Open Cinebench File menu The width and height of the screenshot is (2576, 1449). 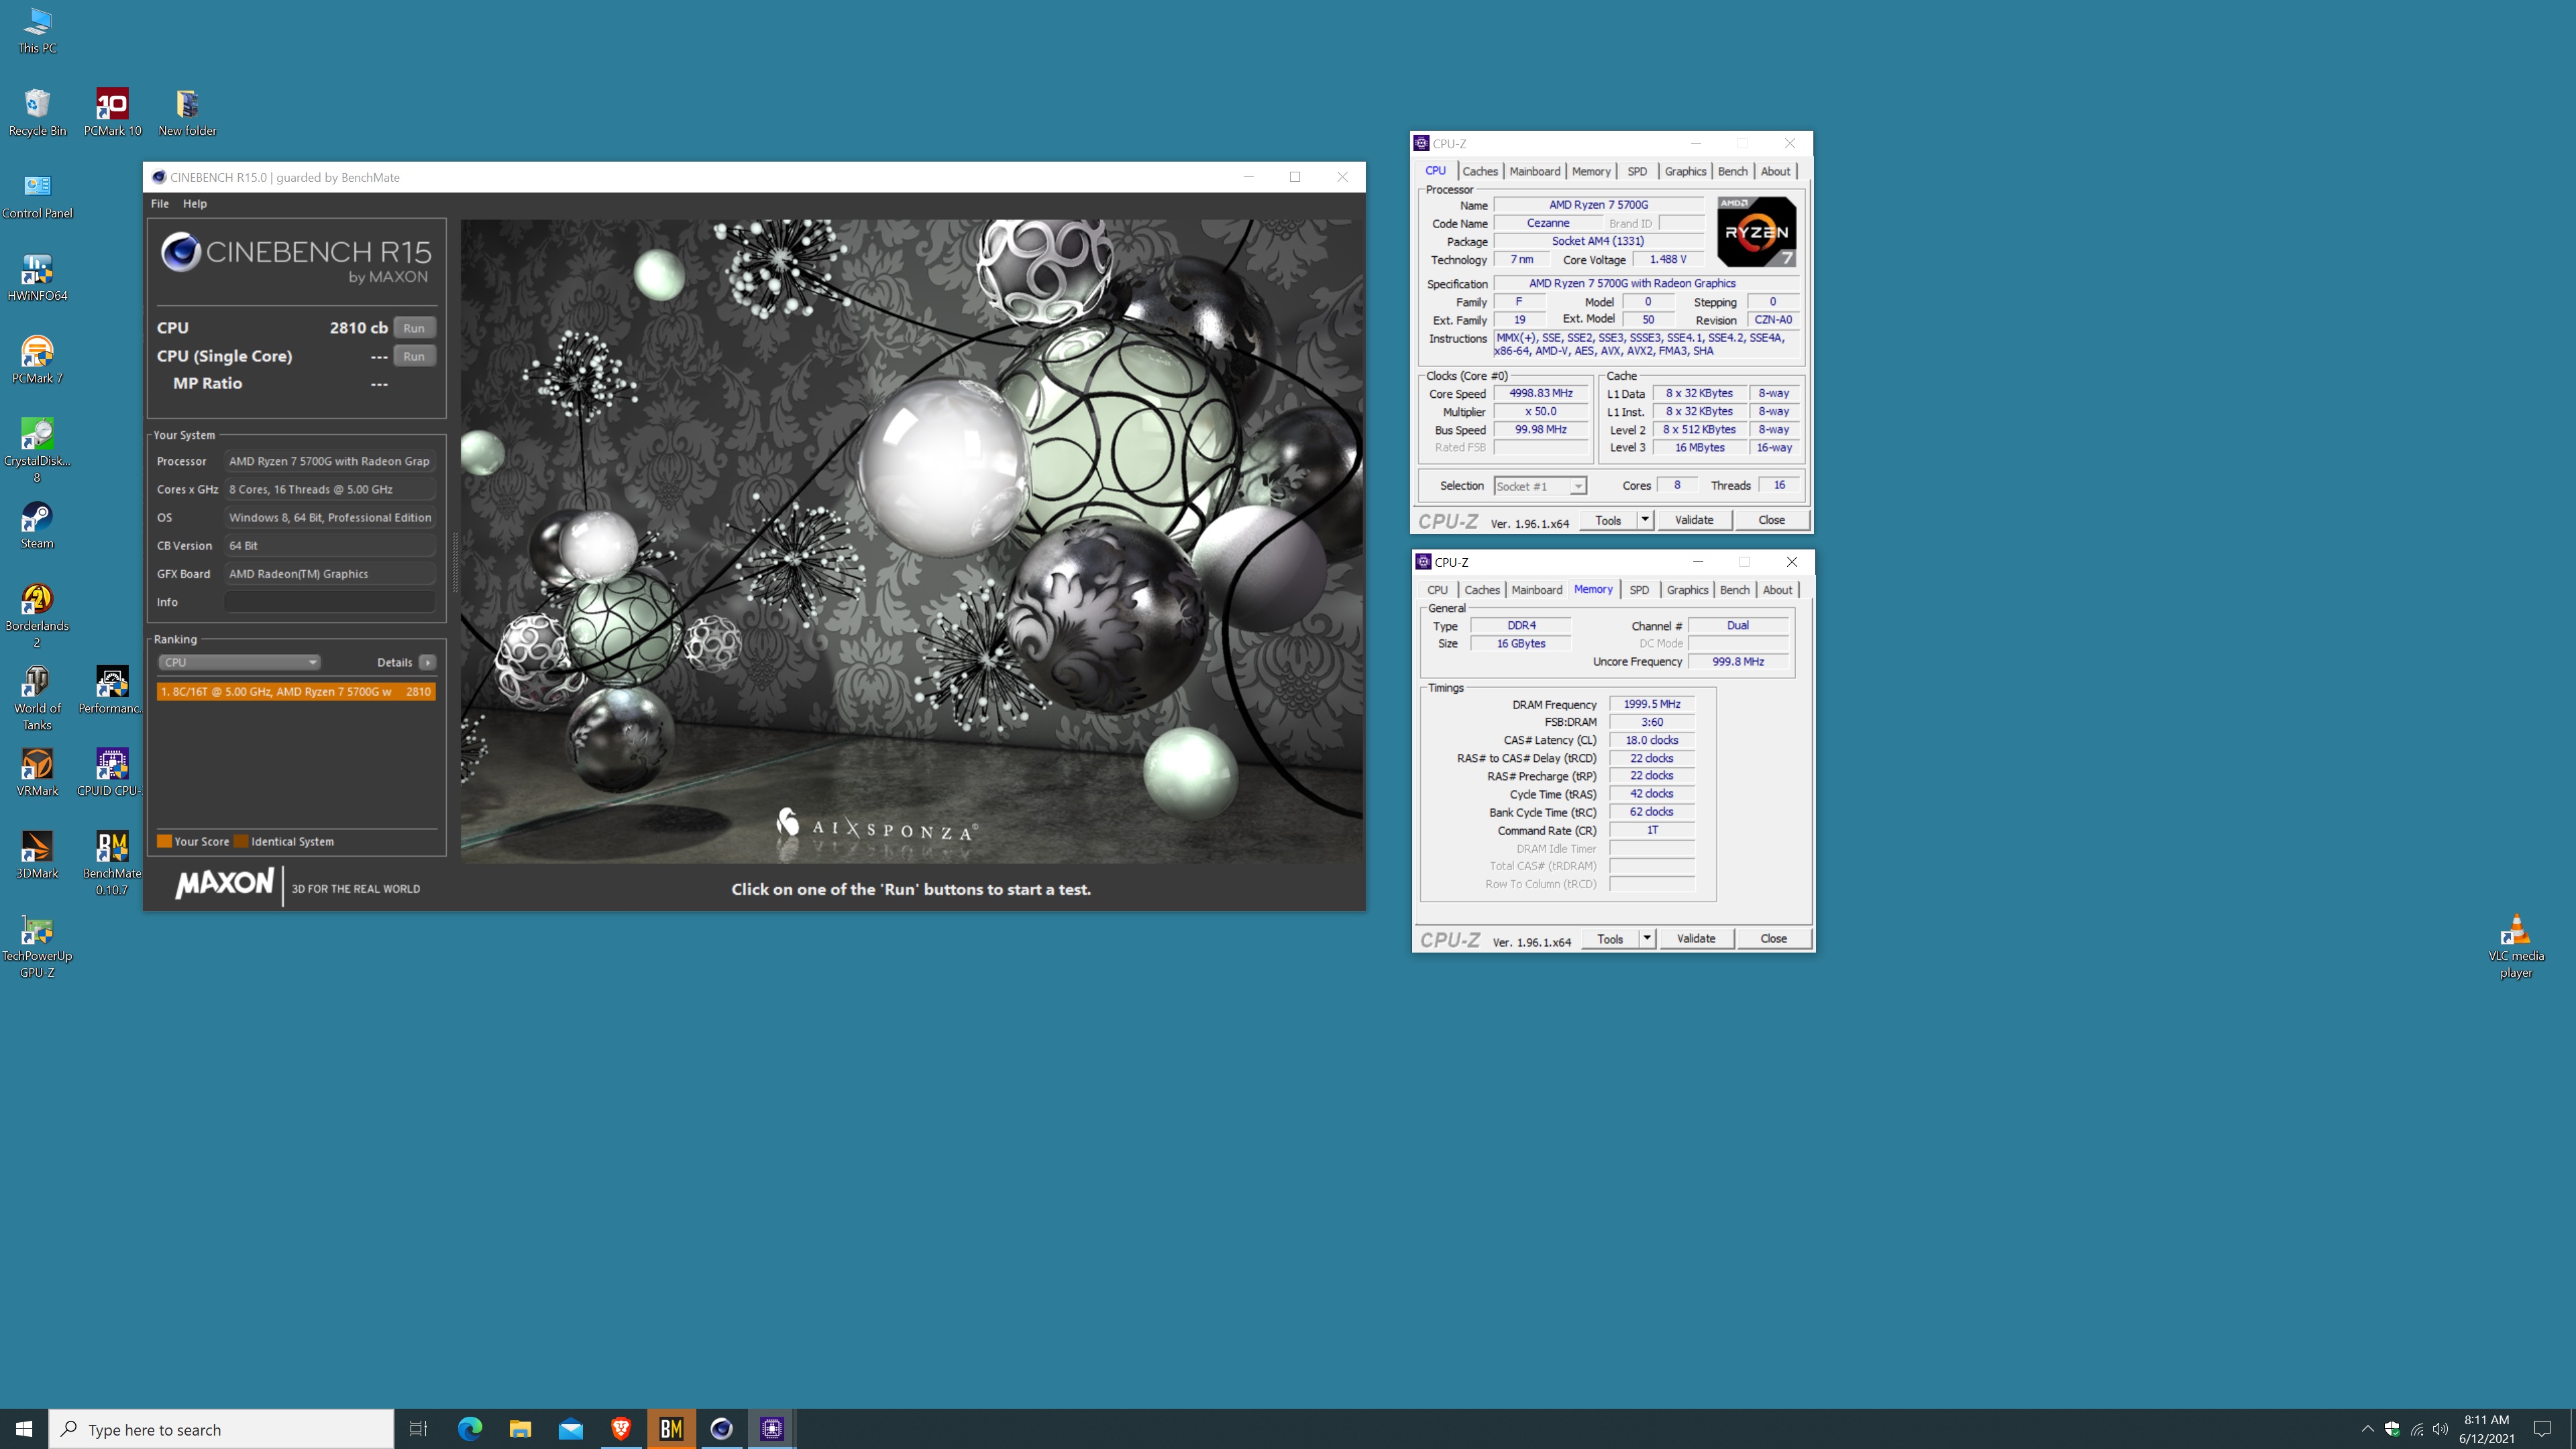pos(160,203)
